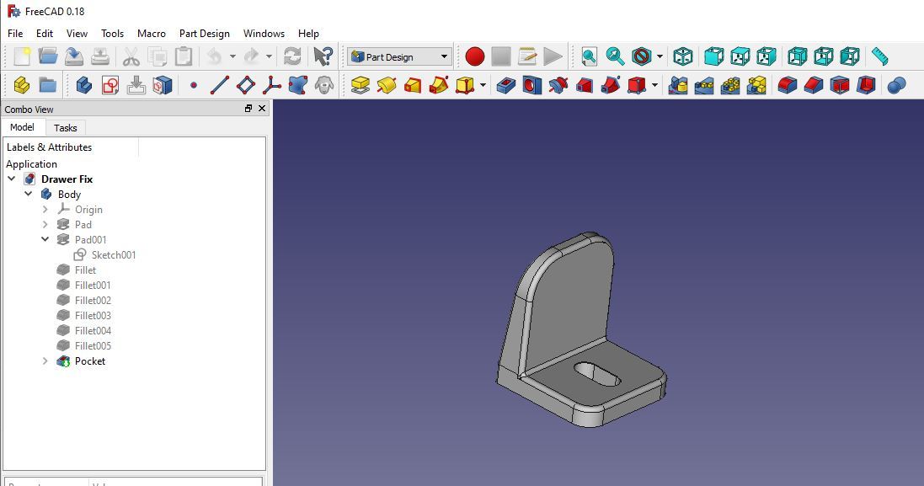Create a new Body
The height and width of the screenshot is (486, 924).
[x=84, y=85]
